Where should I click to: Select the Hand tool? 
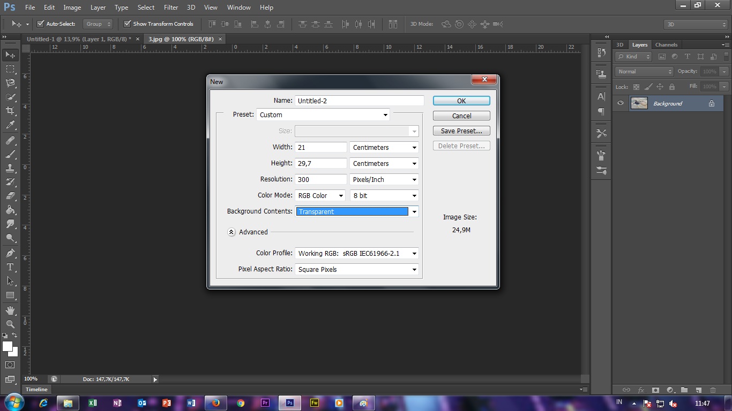(10, 310)
